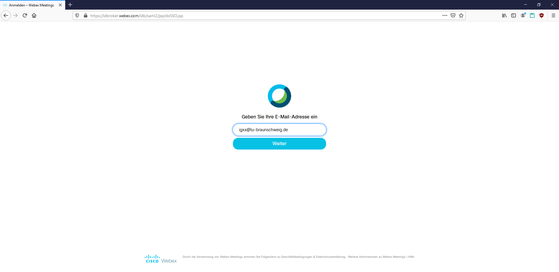Open the Geschäftsbedingungen link
The image size is (559, 272).
tap(296, 257)
